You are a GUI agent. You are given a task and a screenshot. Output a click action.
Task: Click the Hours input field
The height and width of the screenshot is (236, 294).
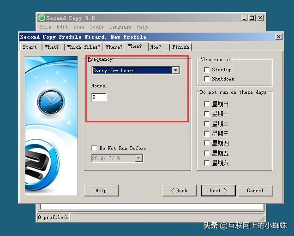coord(99,98)
